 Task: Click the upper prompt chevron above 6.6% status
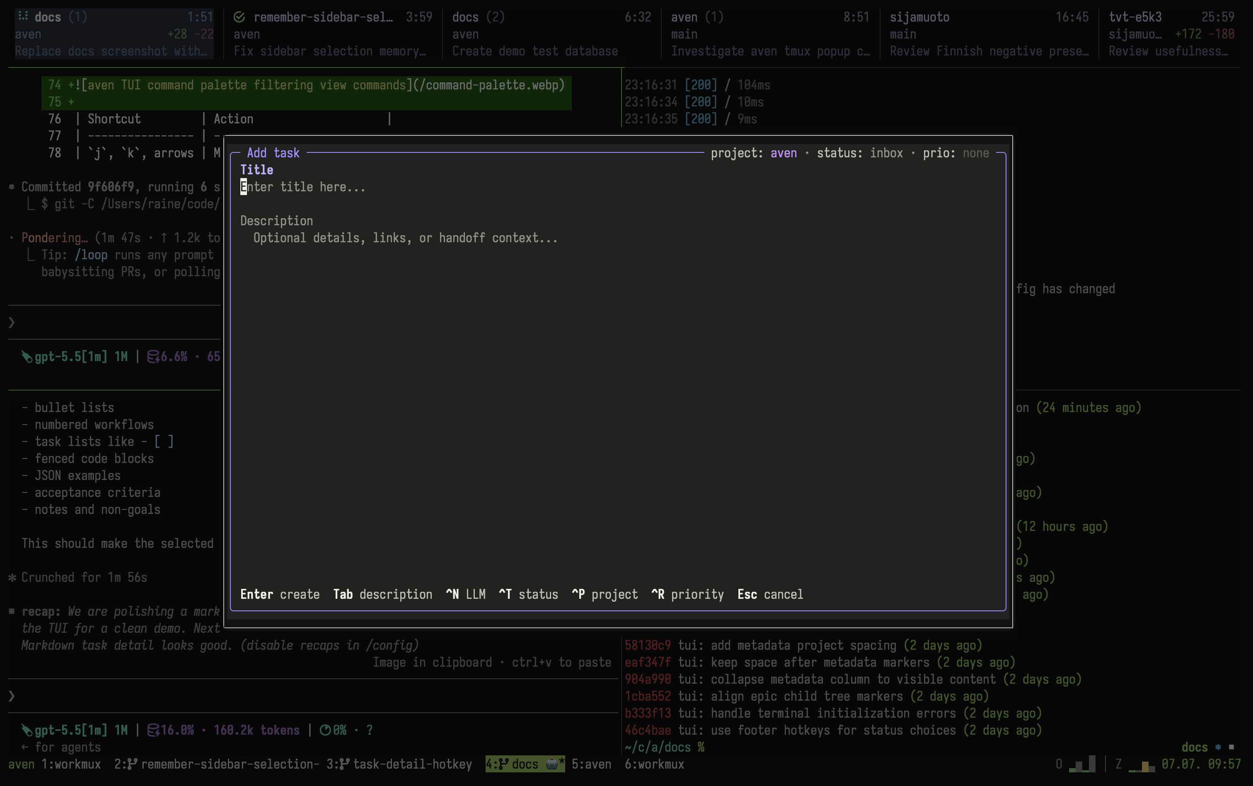coord(12,323)
